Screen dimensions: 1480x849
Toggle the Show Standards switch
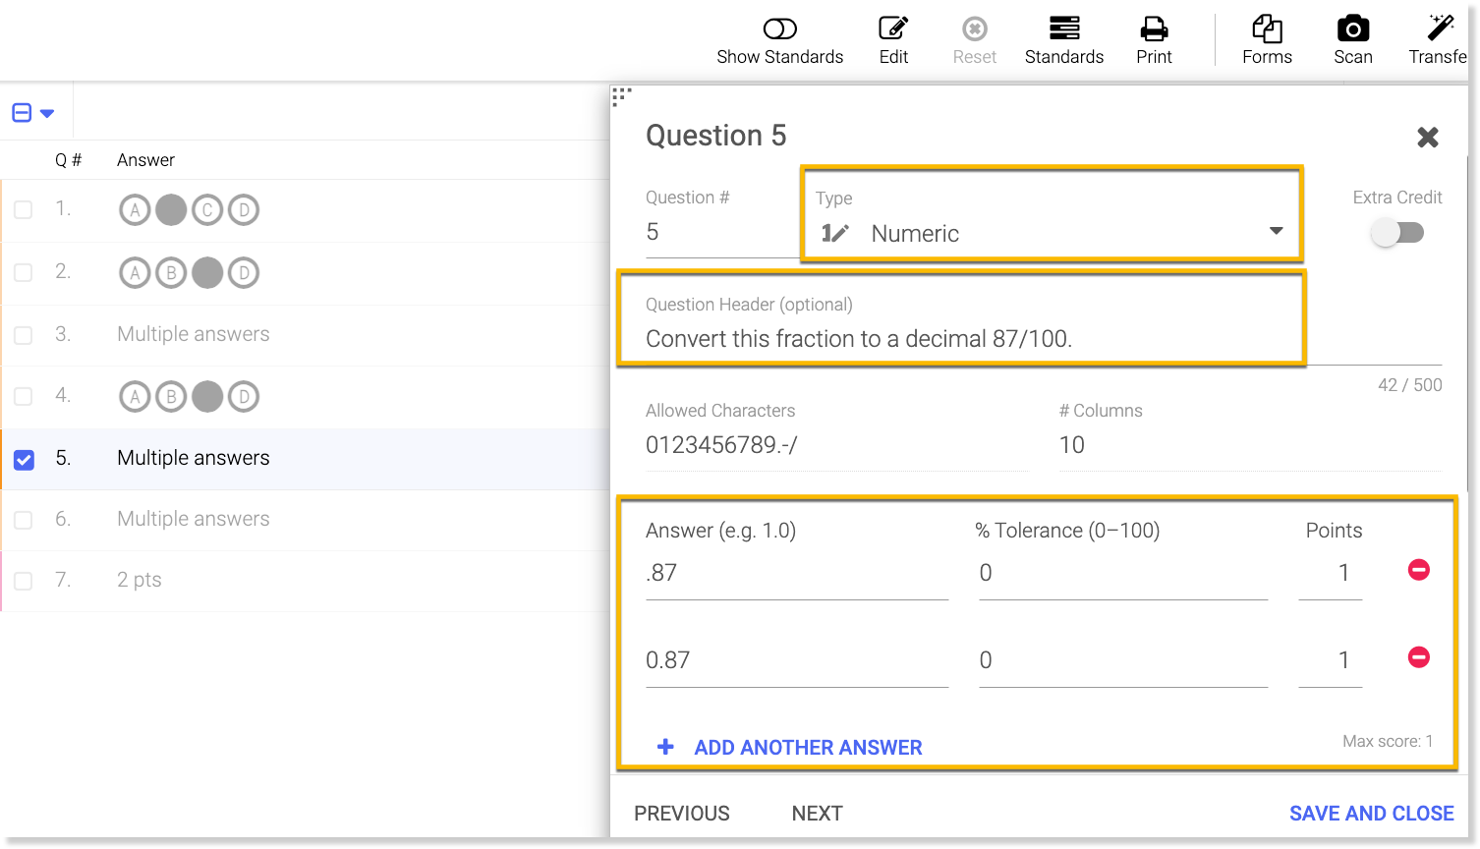pyautogui.click(x=779, y=29)
